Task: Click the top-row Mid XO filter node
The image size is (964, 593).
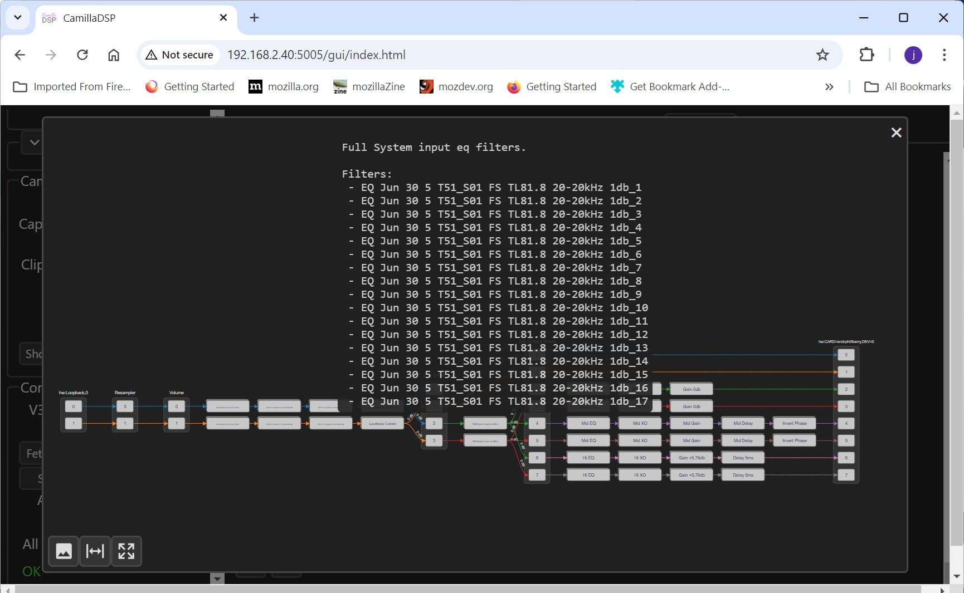Action: click(x=640, y=424)
